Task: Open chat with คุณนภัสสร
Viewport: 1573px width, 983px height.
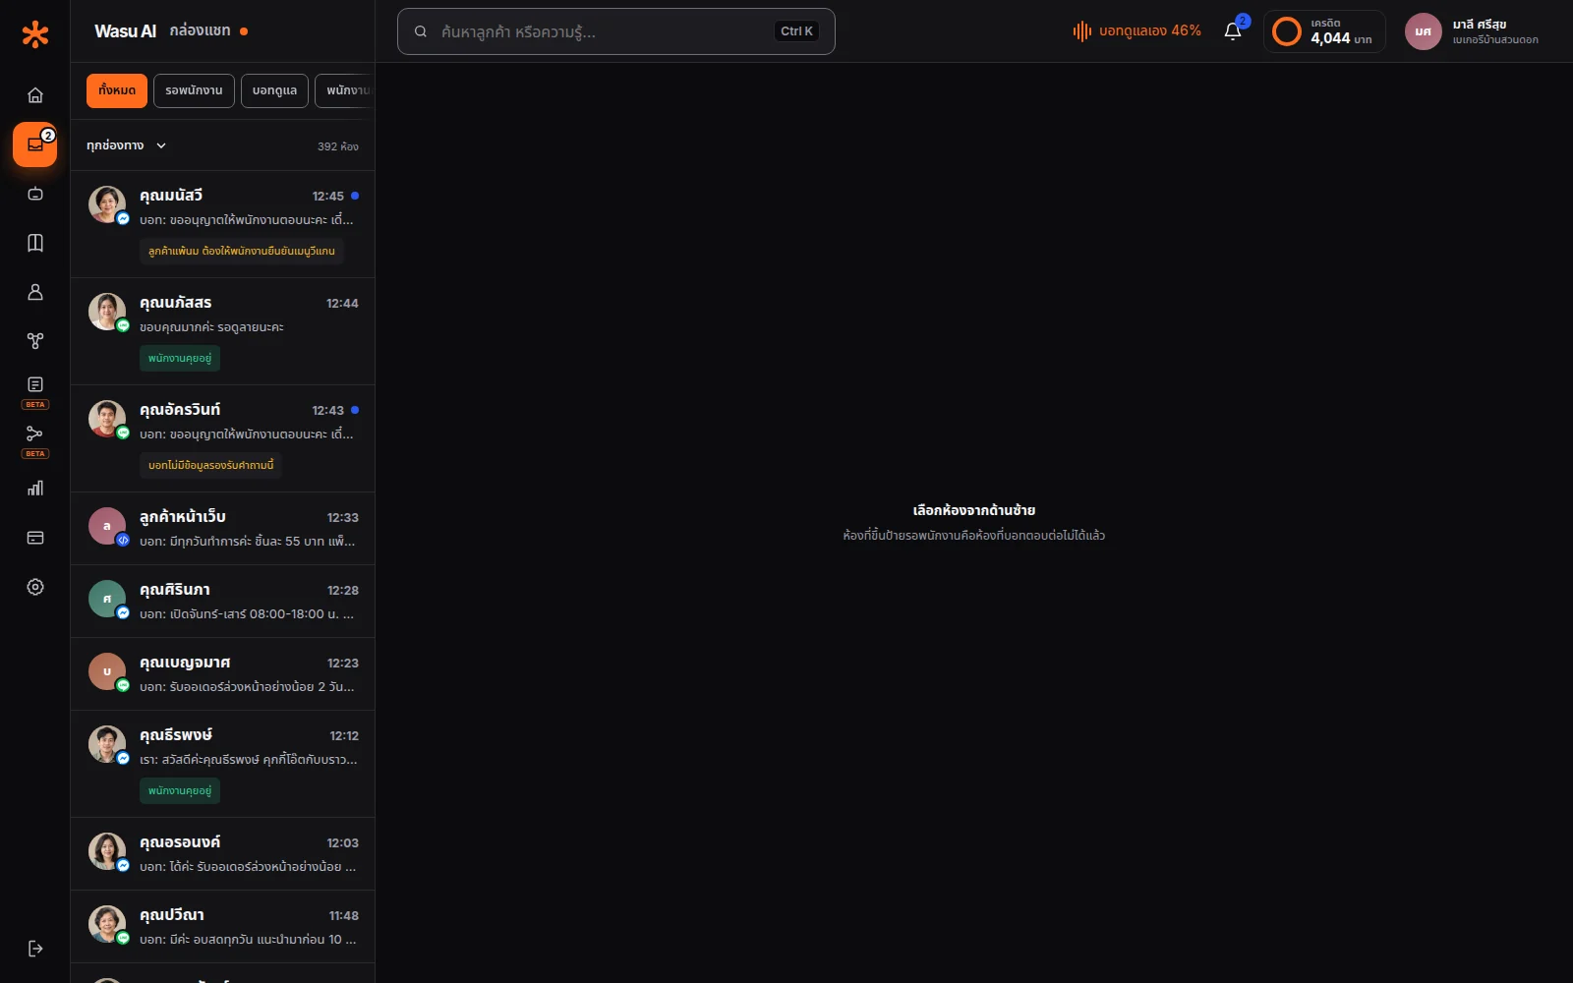Action: pos(223,331)
